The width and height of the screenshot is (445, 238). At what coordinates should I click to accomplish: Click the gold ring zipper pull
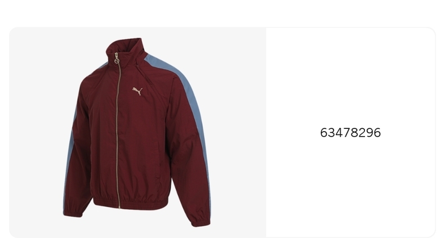pos(117,61)
